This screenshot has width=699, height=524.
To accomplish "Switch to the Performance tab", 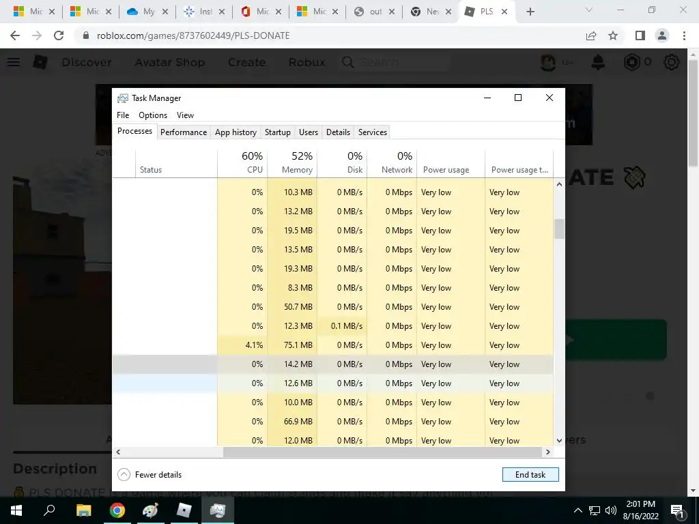I will coord(184,132).
